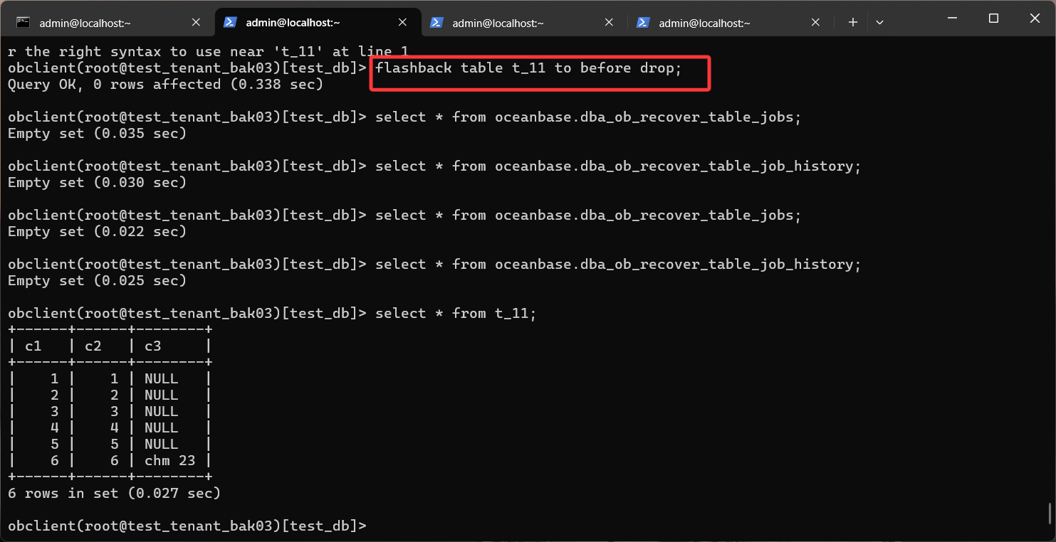Close the active second terminal tab
The image size is (1056, 542).
pyautogui.click(x=402, y=22)
